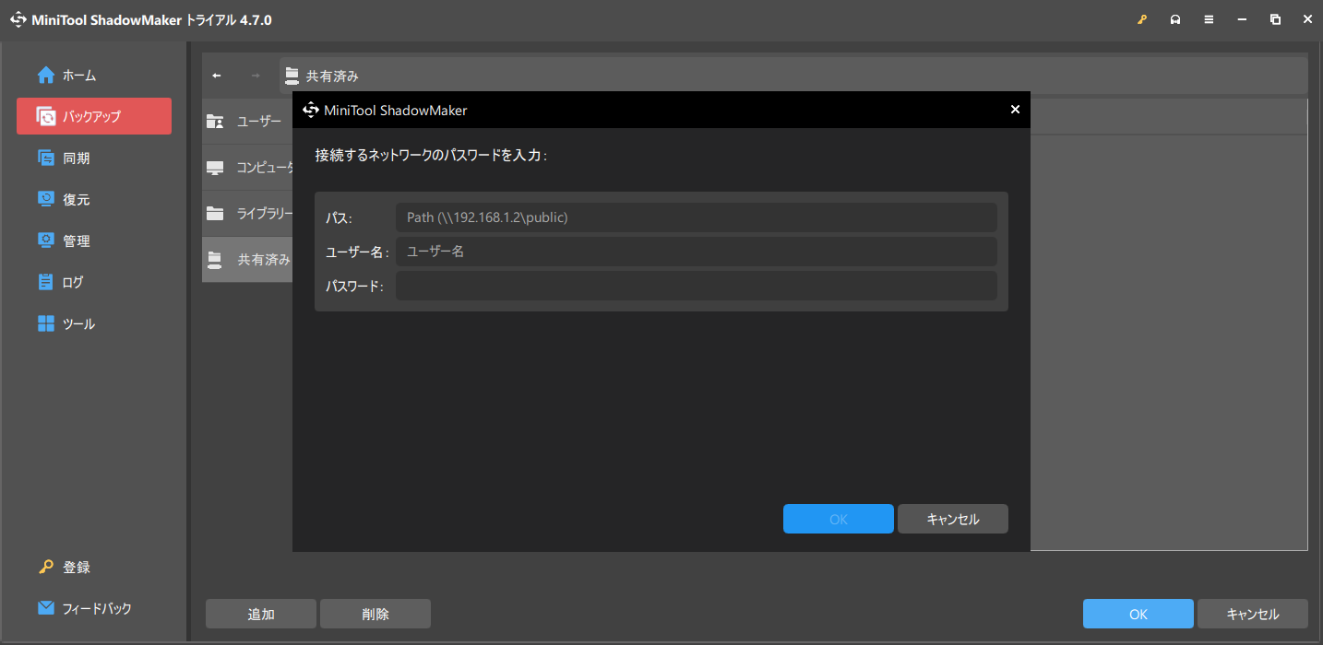The width and height of the screenshot is (1323, 645).
Task: Click the コンピューター monitor icon
Action: pos(215,168)
